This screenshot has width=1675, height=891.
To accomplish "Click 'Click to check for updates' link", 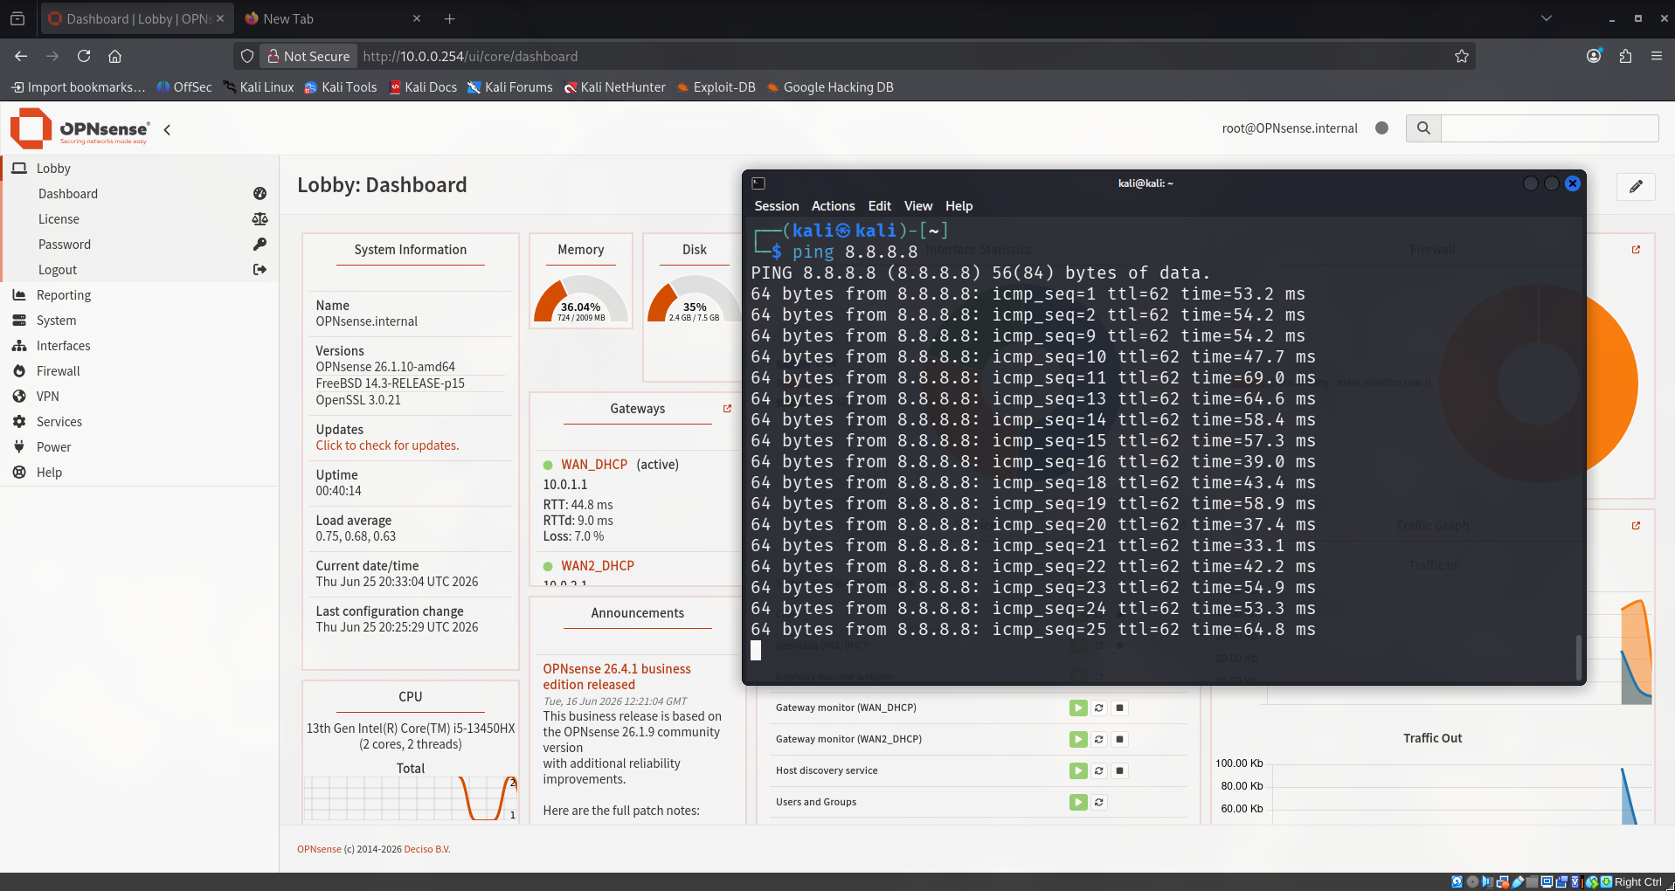I will coord(387,445).
